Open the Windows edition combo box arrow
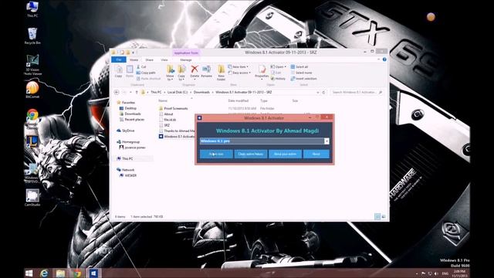494x278 pixels. click(327, 141)
